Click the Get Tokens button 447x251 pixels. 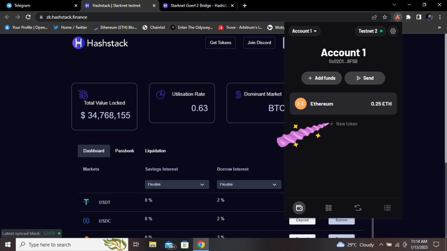click(221, 42)
